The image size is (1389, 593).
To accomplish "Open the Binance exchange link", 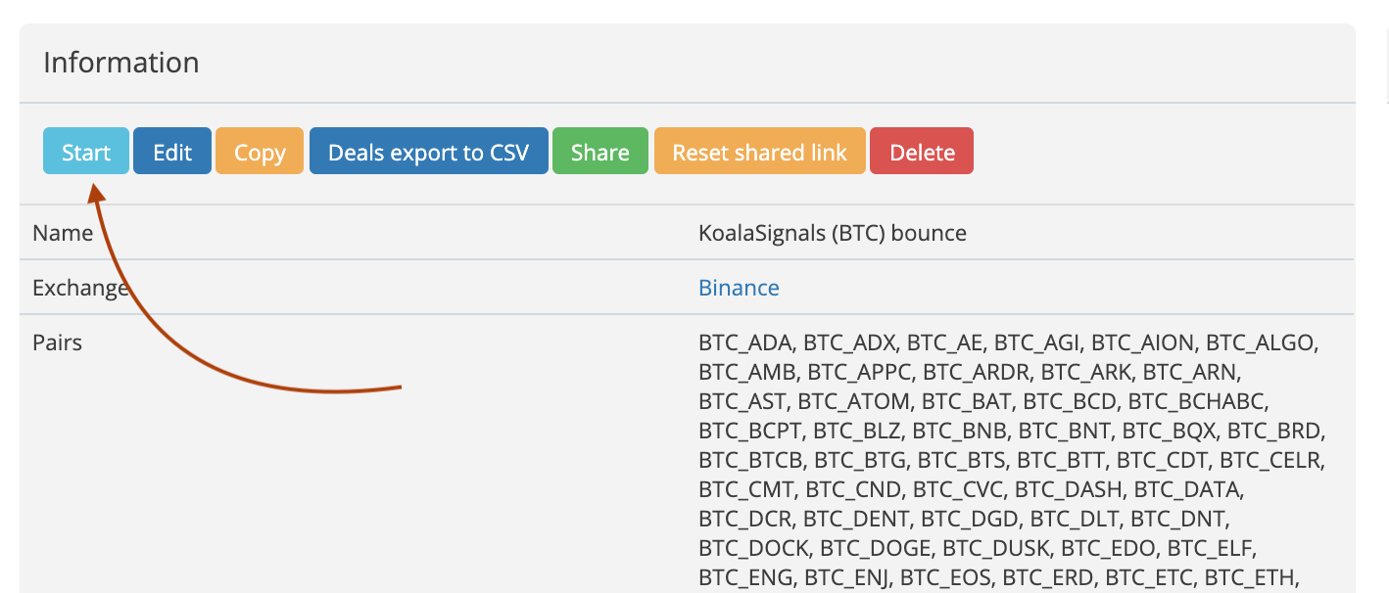I will (739, 288).
